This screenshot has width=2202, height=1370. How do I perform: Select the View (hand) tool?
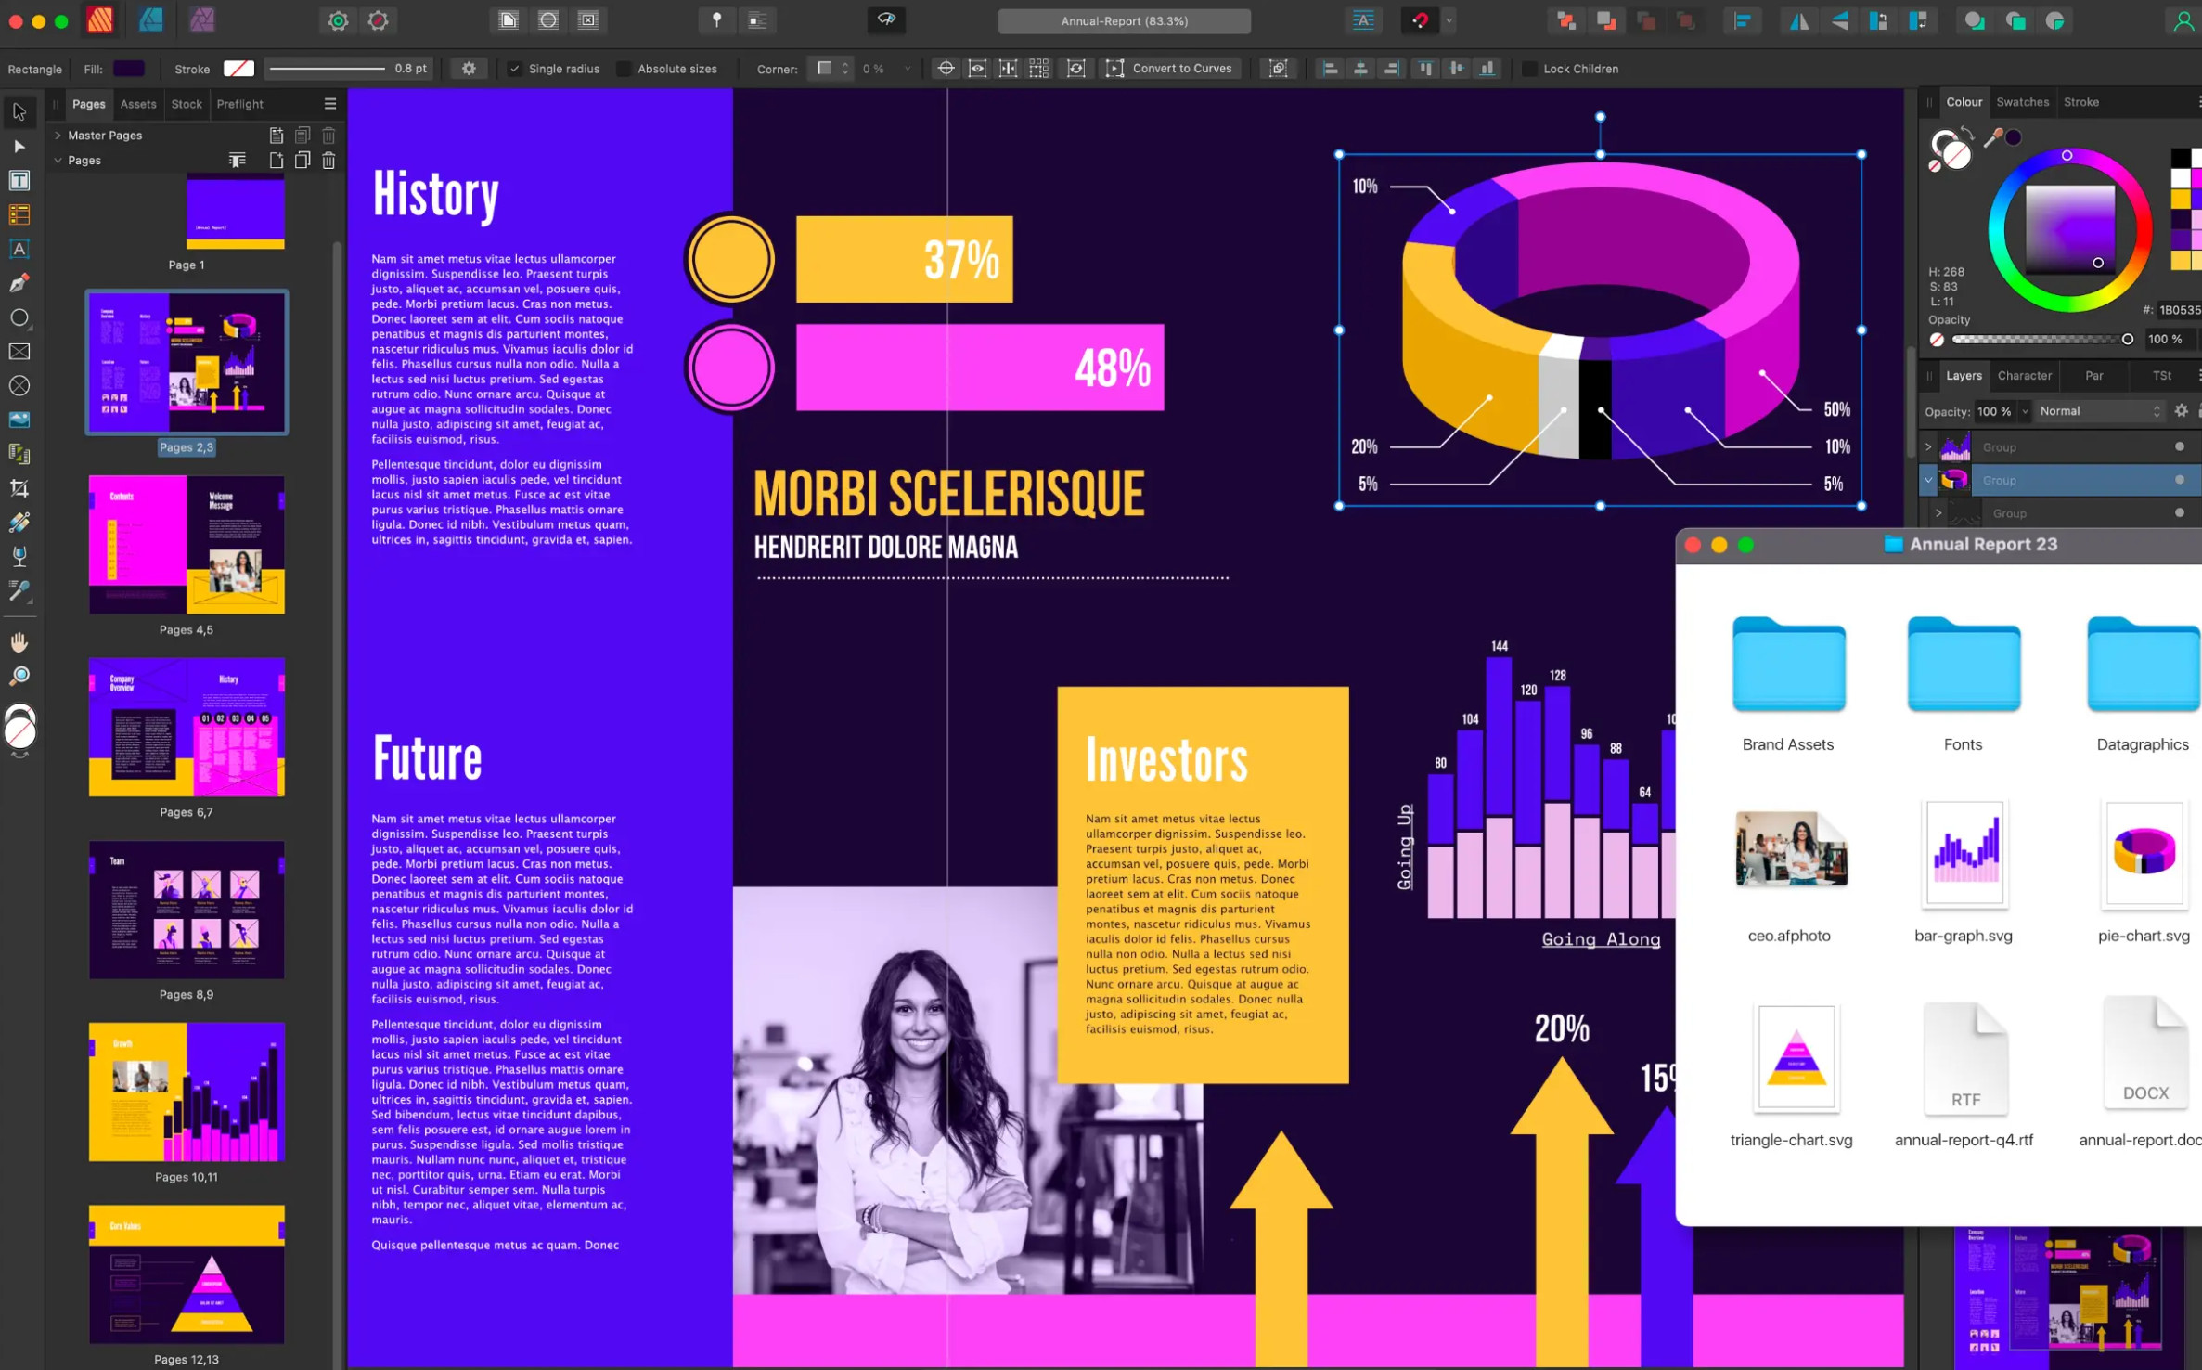point(19,642)
